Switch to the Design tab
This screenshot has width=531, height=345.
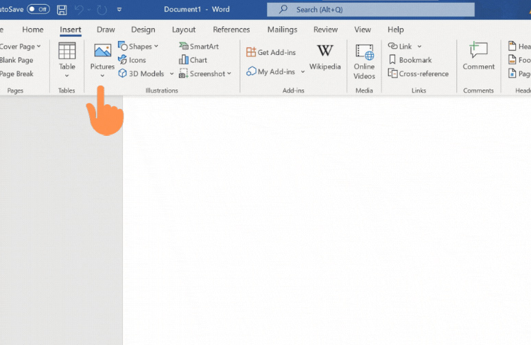coord(143,29)
